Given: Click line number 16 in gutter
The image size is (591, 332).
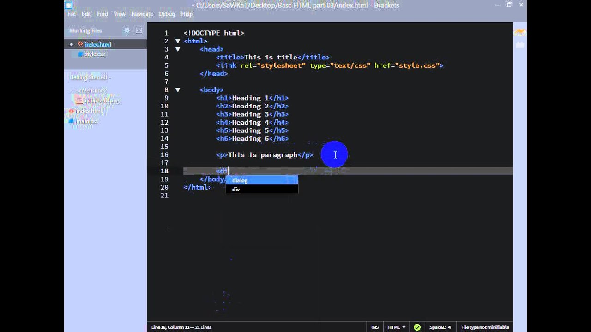Looking at the screenshot, I should 164,155.
